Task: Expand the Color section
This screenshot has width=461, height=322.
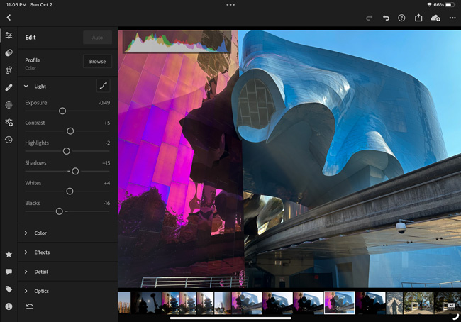Action: (40, 233)
